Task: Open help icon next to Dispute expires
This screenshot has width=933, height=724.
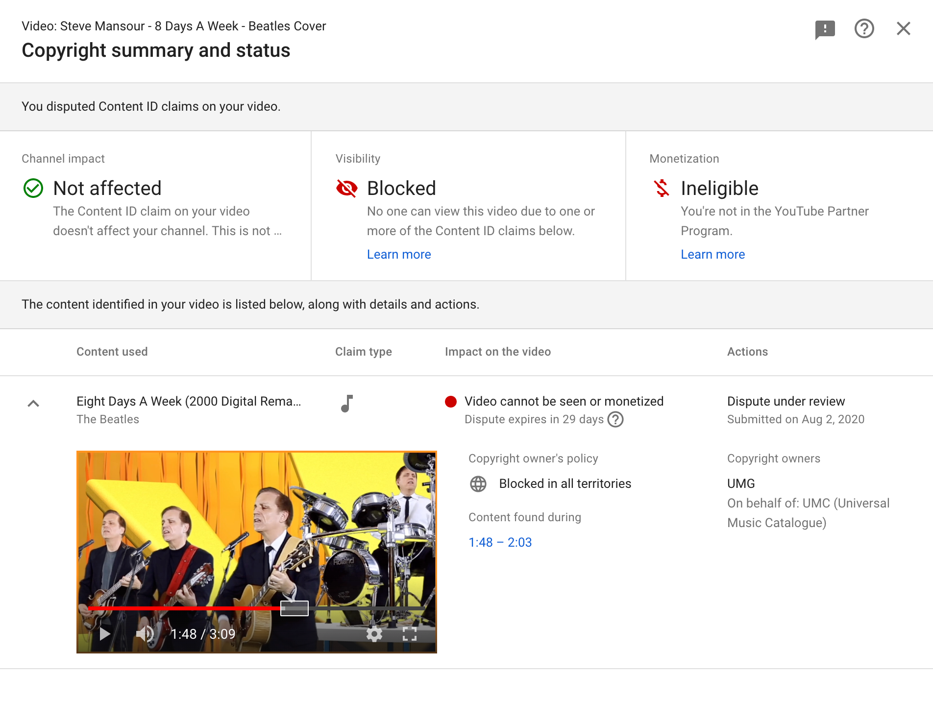Action: [x=615, y=419]
